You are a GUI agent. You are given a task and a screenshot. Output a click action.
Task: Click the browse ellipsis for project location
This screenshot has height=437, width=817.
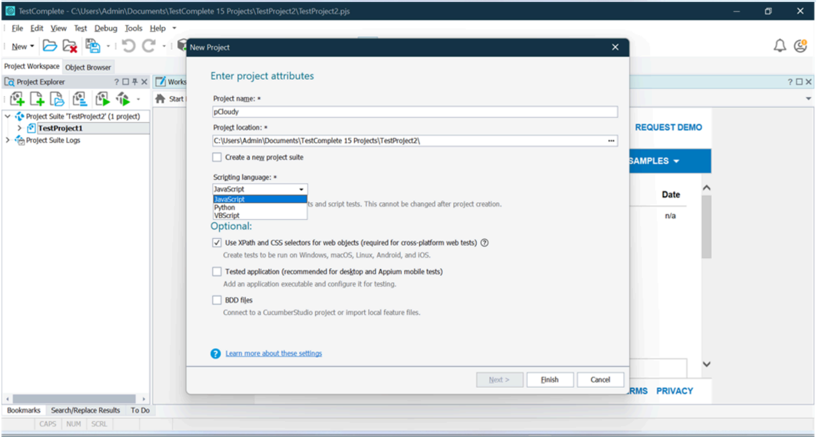[x=611, y=141]
